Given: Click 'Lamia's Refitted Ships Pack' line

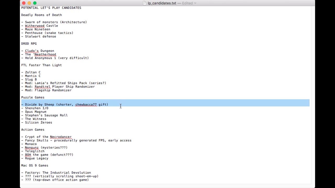Looking at the screenshot, I should [x=64, y=83].
